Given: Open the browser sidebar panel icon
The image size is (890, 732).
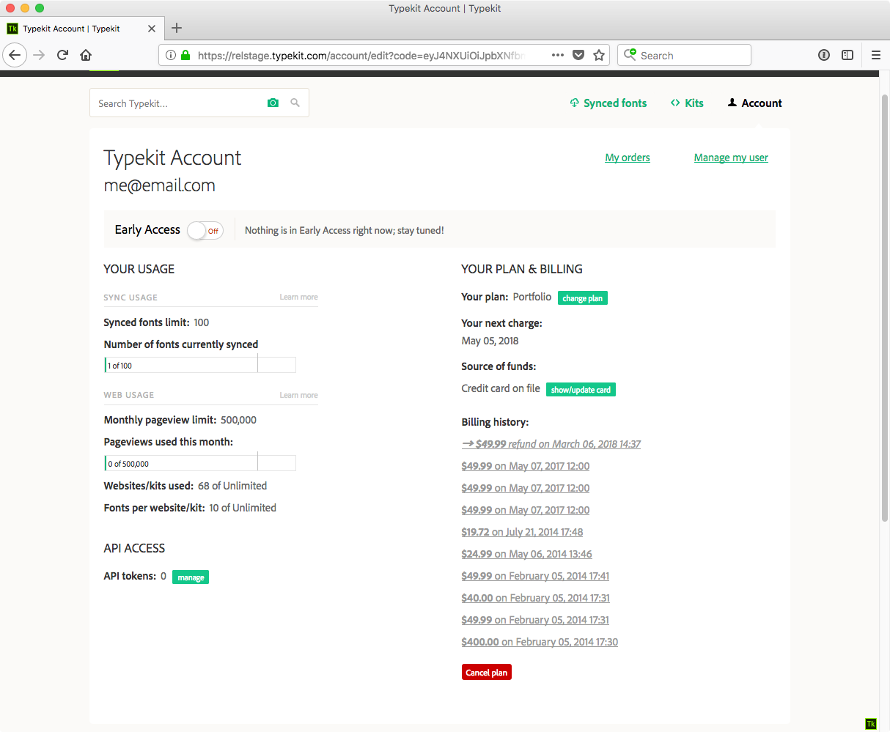Looking at the screenshot, I should [x=847, y=55].
